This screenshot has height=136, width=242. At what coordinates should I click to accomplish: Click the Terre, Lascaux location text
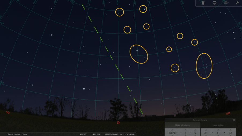pos(17,134)
